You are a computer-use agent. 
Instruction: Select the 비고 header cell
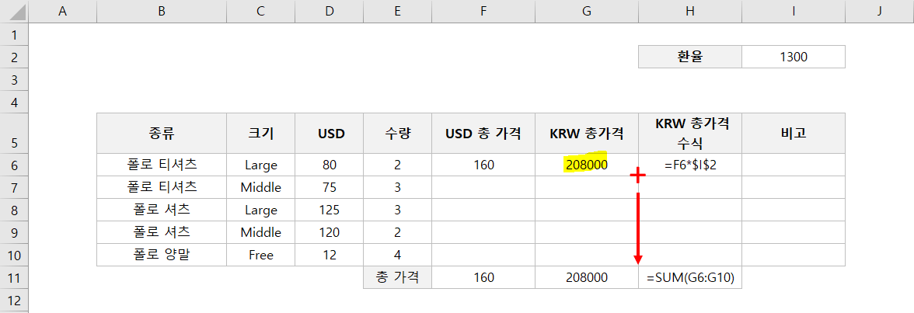point(794,133)
